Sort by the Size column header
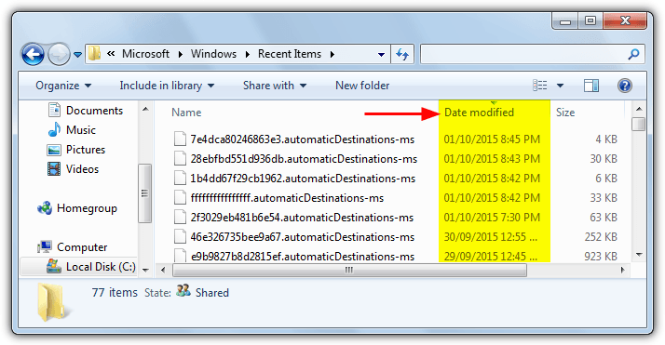 [x=565, y=113]
